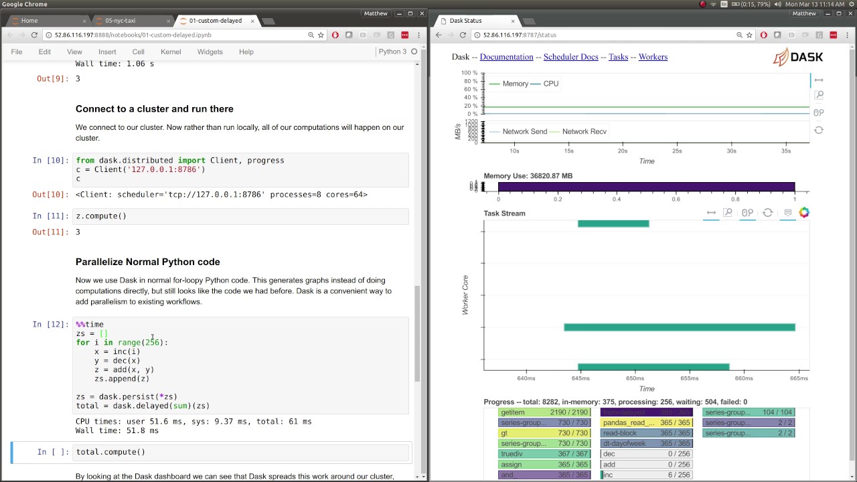Click the Out[10] Client scheduler output text
The width and height of the screenshot is (857, 482).
pos(222,195)
